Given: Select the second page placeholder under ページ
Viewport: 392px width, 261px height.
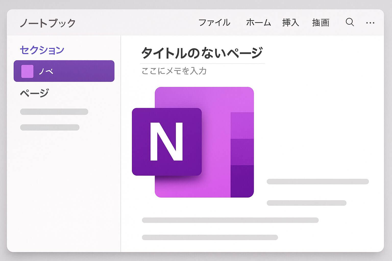Looking at the screenshot, I should point(50,127).
